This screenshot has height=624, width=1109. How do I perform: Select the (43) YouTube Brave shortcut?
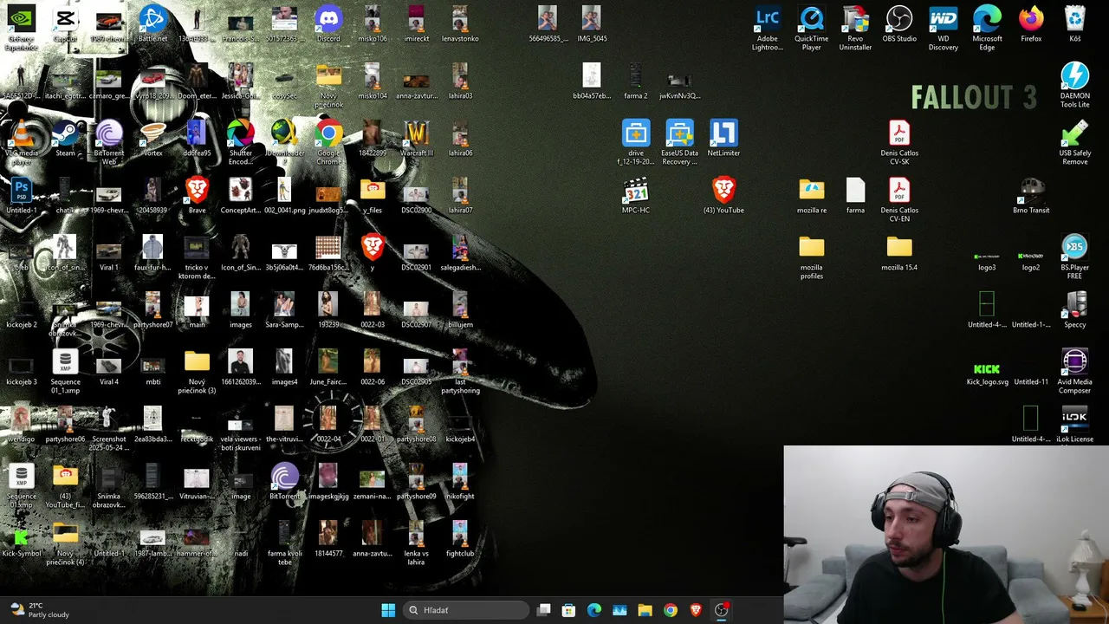723,196
